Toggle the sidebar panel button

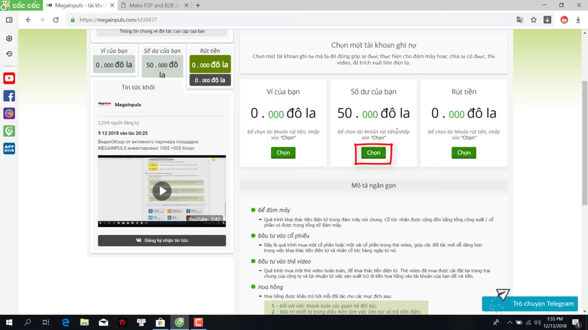pos(9,20)
